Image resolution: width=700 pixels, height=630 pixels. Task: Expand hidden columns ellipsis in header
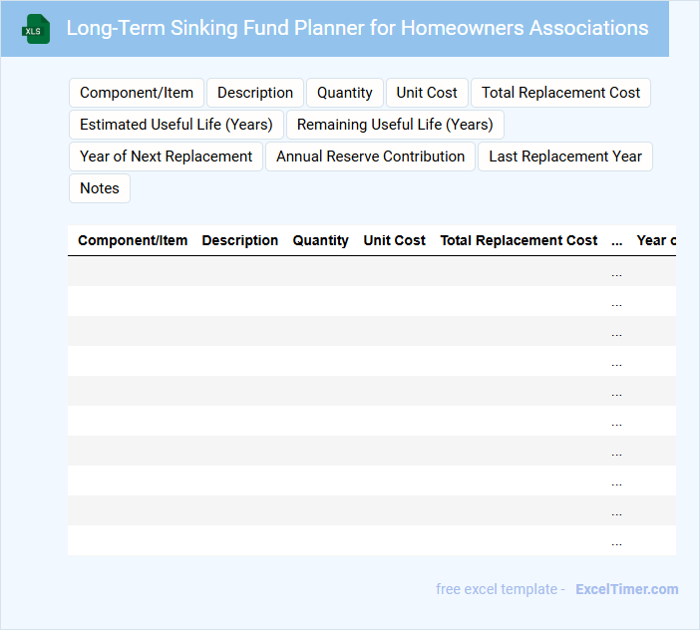[616, 240]
